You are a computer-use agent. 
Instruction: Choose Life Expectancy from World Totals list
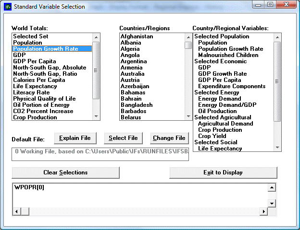coord(35,86)
